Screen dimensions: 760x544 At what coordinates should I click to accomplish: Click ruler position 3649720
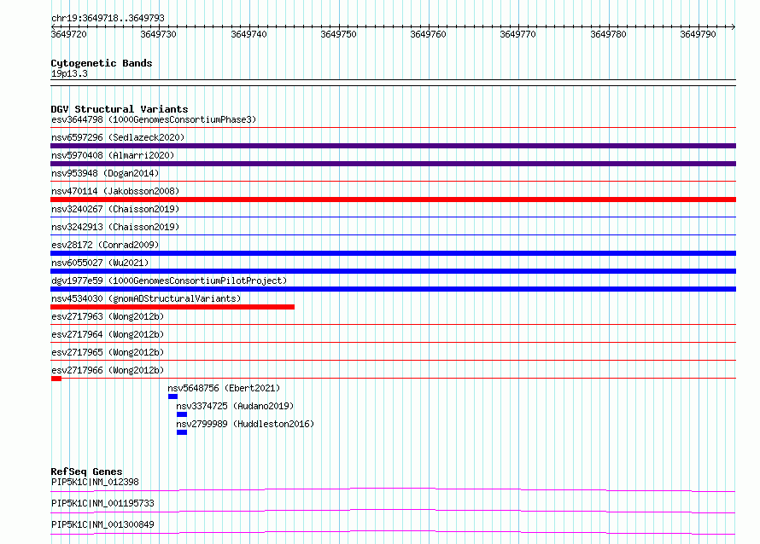pos(69,34)
